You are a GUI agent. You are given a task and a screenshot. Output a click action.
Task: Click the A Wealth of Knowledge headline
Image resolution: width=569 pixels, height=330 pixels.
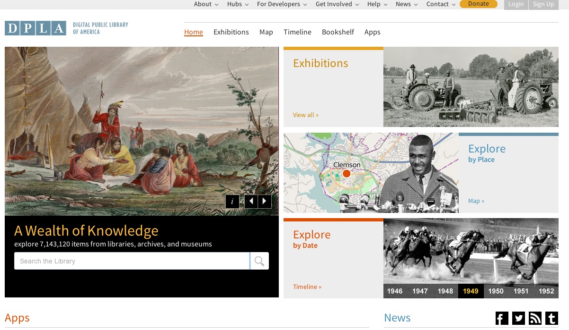[86, 230]
